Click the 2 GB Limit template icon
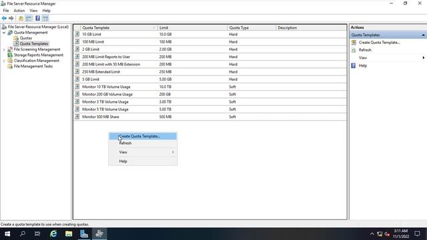The height and width of the screenshot is (240, 427). (77, 49)
